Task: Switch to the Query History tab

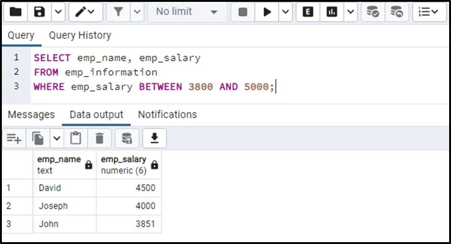Action: (x=80, y=35)
